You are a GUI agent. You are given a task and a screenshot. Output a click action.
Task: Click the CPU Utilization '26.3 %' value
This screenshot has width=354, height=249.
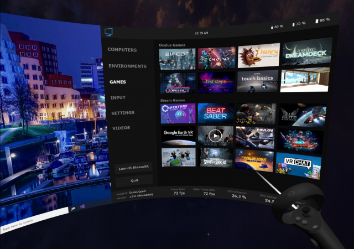(x=239, y=196)
